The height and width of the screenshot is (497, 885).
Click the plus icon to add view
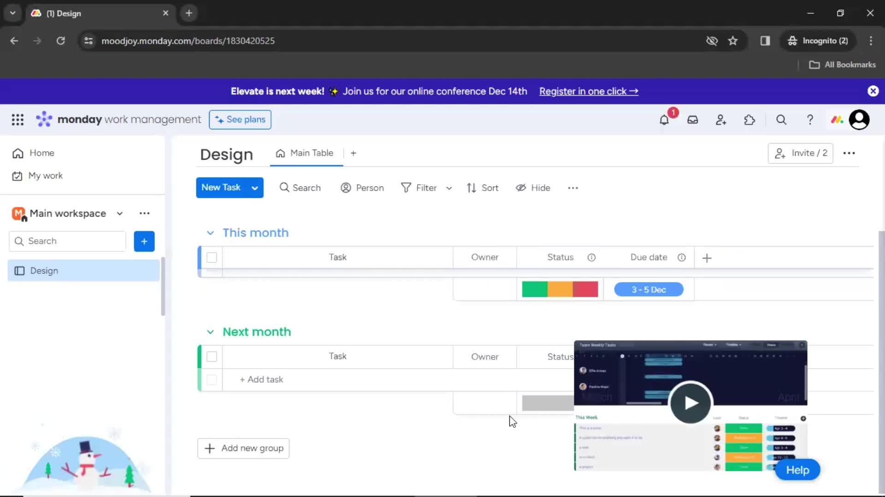(353, 153)
